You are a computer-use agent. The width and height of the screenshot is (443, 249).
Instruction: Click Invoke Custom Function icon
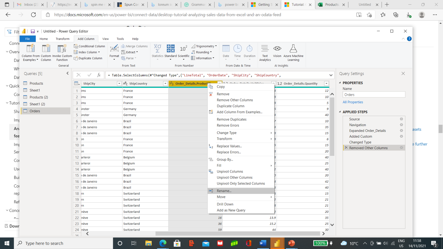(x=62, y=48)
